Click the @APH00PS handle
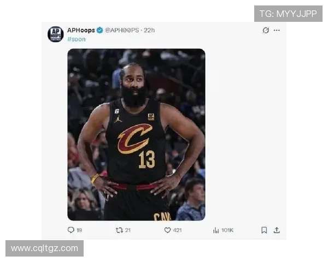 click(x=122, y=31)
